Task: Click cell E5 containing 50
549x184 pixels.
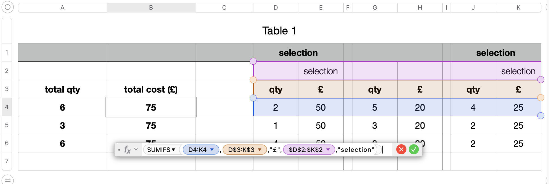Action: 320,126
